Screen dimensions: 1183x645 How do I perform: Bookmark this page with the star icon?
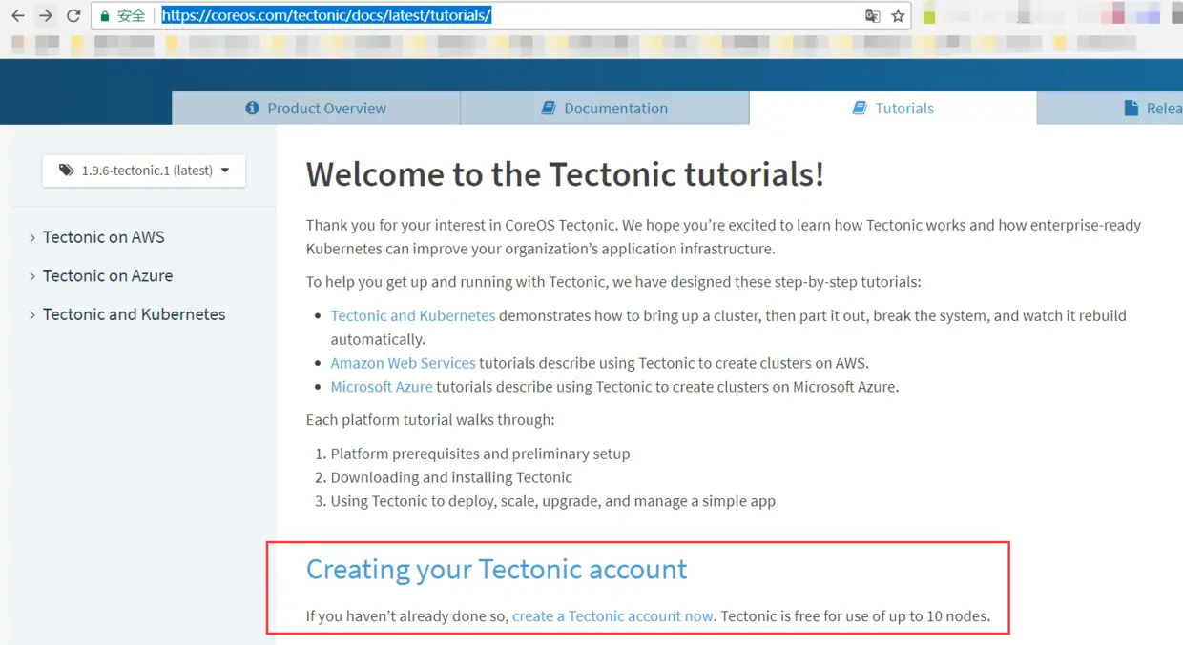click(x=898, y=16)
